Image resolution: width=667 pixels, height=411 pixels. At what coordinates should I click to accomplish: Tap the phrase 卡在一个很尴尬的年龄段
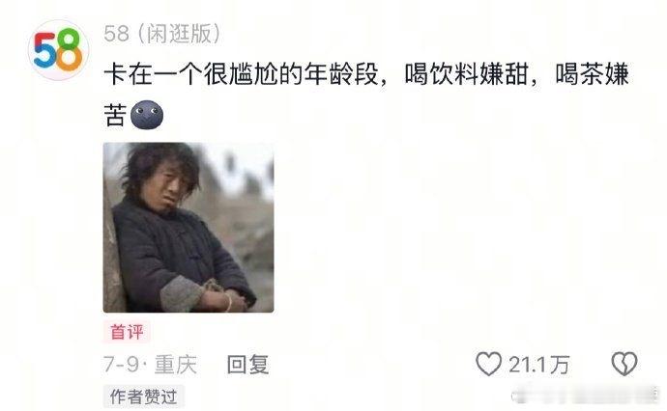pyautogui.click(x=241, y=74)
